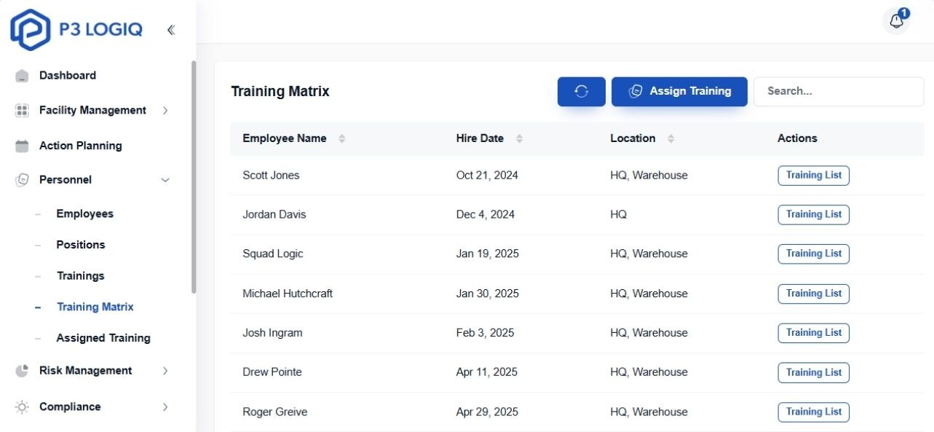
Task: Select Training Matrix submenu item
Action: point(95,307)
